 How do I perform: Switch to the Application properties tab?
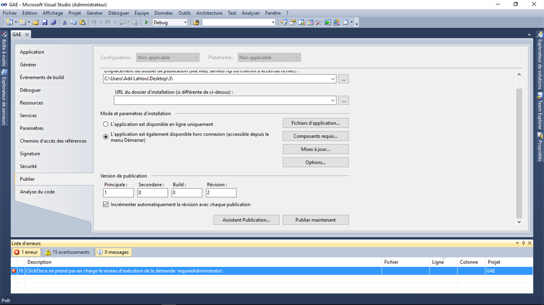32,52
